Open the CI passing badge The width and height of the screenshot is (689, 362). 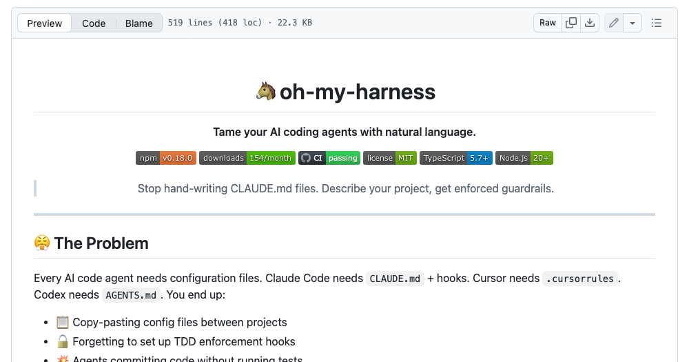329,158
